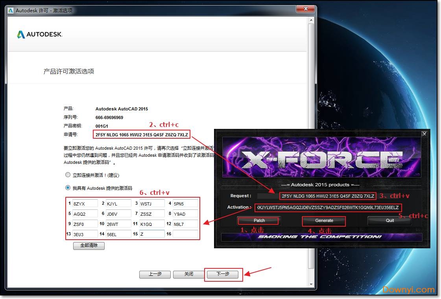441x299 pixels.
Task: Click activation code field 4 containing 5PN5
Action: point(185,204)
